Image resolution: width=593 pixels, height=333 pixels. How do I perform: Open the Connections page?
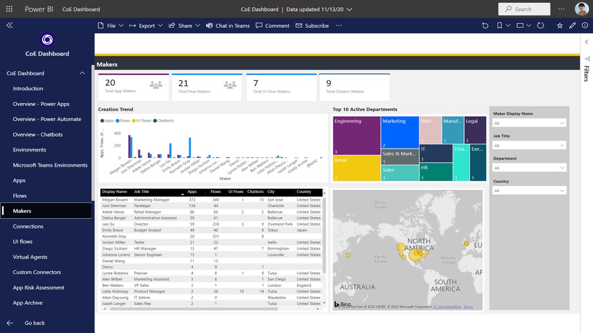[28, 226]
